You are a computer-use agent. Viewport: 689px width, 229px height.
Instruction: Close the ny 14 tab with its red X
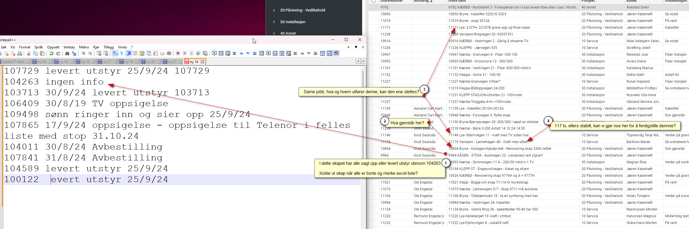point(202,62)
